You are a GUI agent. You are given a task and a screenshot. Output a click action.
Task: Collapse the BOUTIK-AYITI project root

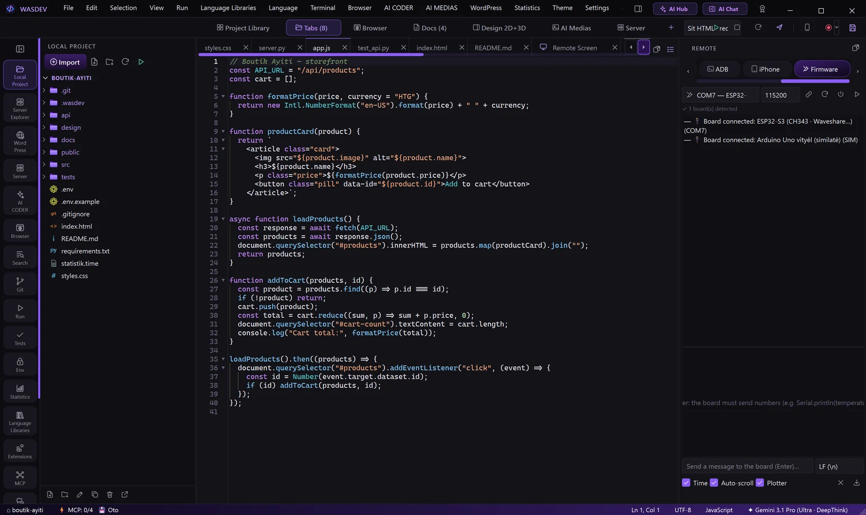45,78
